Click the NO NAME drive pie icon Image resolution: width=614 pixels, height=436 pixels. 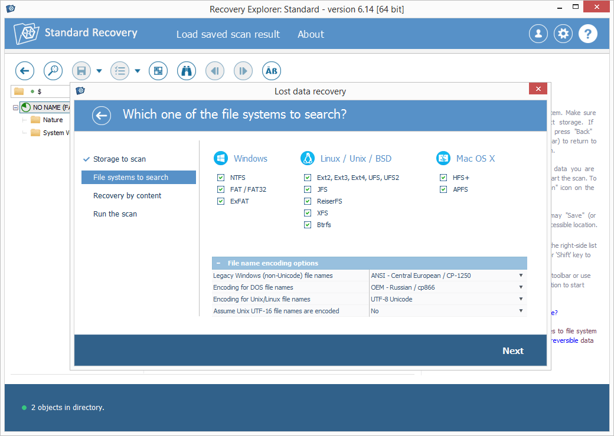click(x=26, y=107)
